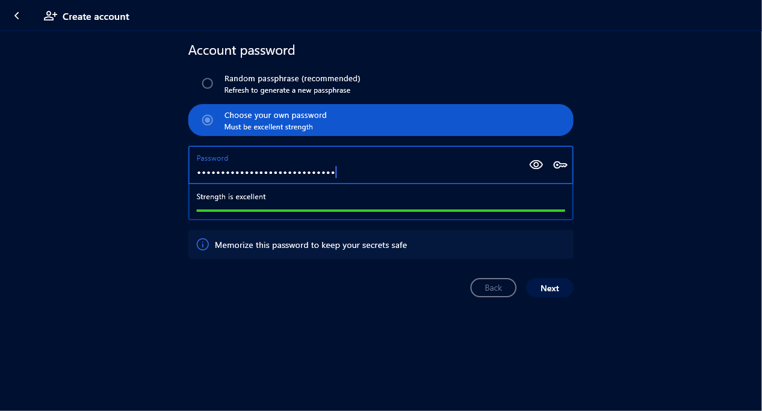The image size is (762, 411).
Task: Click the "Choose your own password" label
Action: (275, 115)
